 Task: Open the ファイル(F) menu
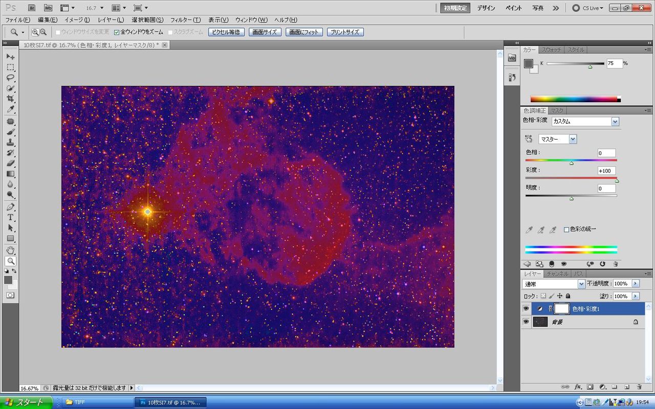17,20
